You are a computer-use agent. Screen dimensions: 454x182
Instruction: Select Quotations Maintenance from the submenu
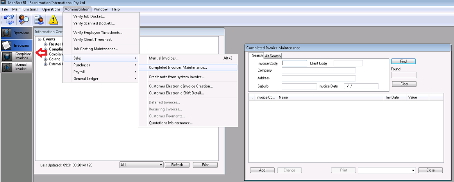click(x=170, y=123)
